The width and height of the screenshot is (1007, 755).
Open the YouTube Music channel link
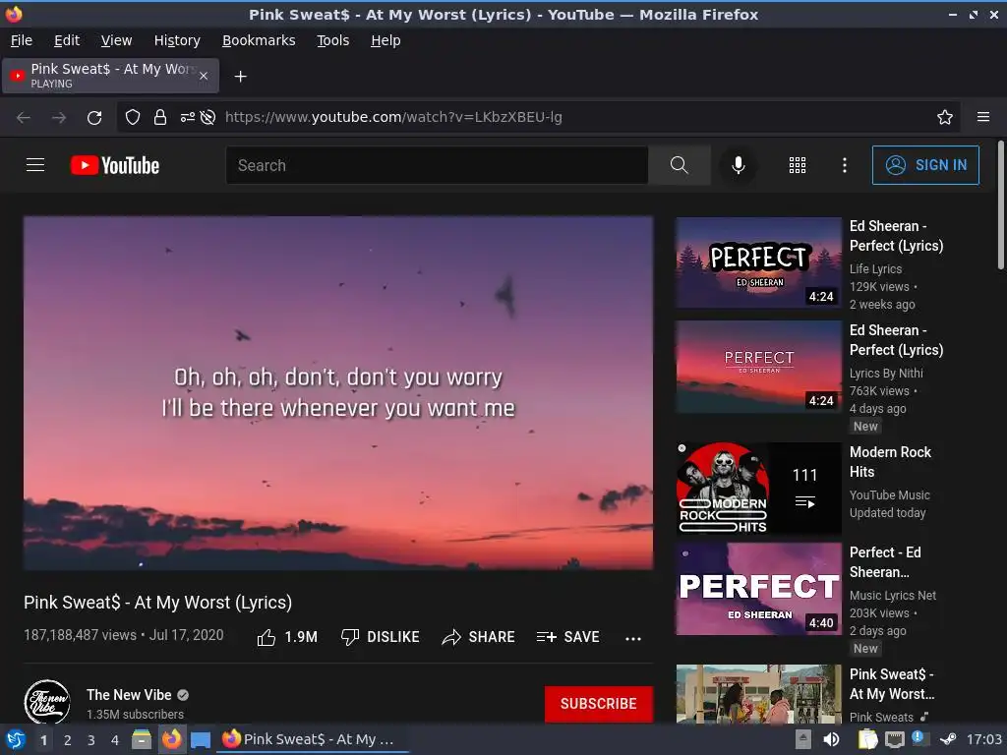pos(889,495)
